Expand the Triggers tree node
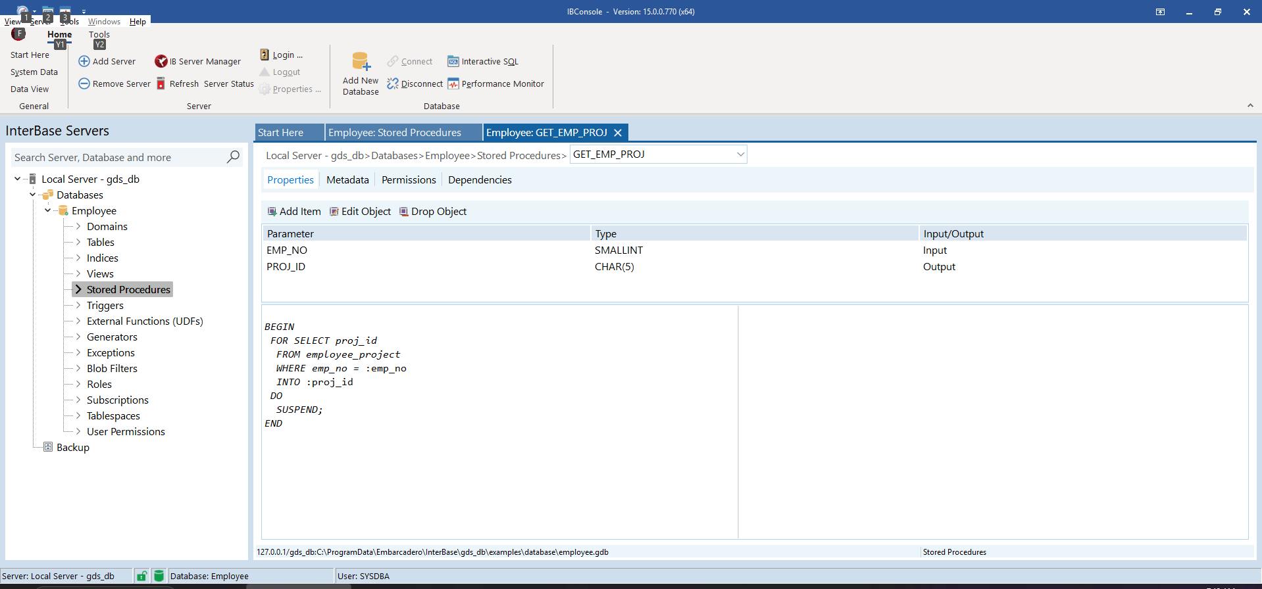 [x=78, y=305]
